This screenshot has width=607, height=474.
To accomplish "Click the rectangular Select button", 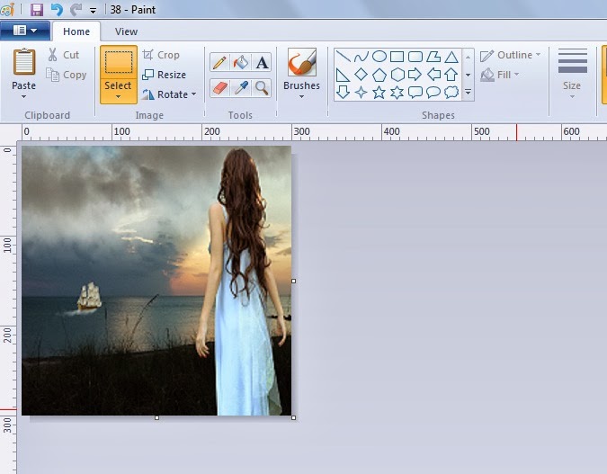I will click(119, 63).
